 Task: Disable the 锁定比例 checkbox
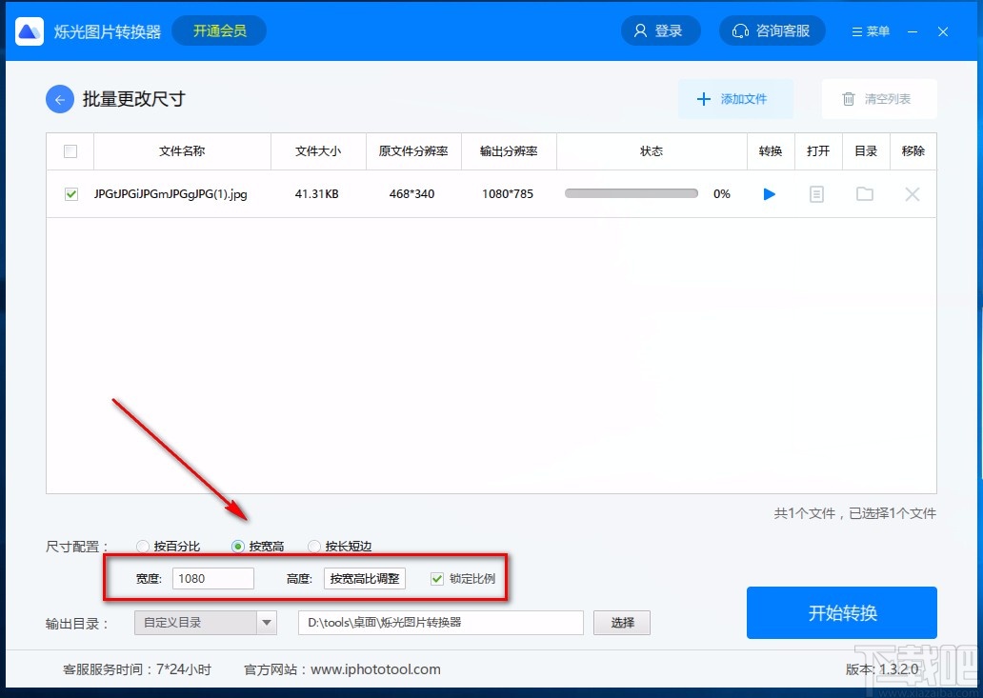pyautogui.click(x=436, y=578)
